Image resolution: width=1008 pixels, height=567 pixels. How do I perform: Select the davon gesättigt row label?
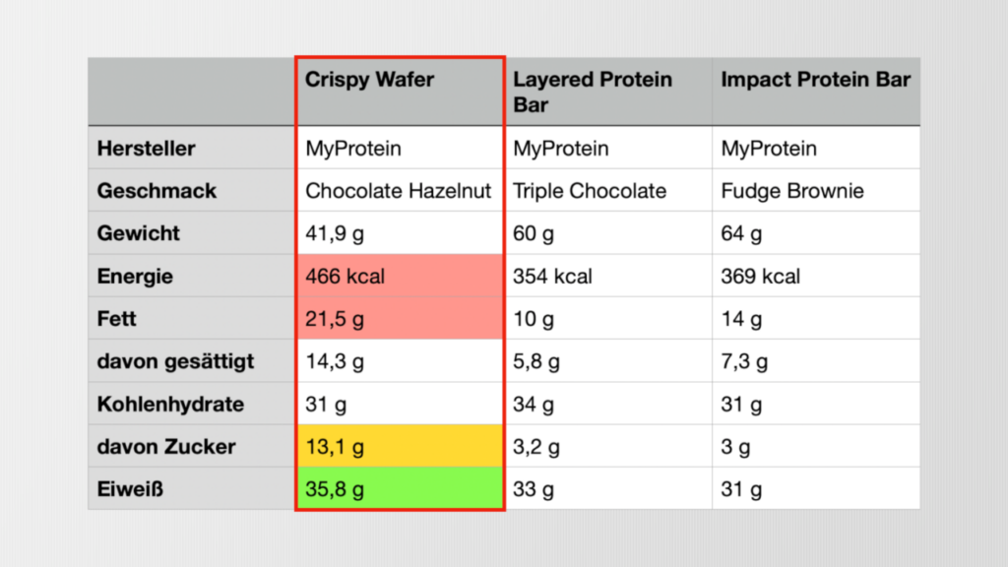coord(192,361)
